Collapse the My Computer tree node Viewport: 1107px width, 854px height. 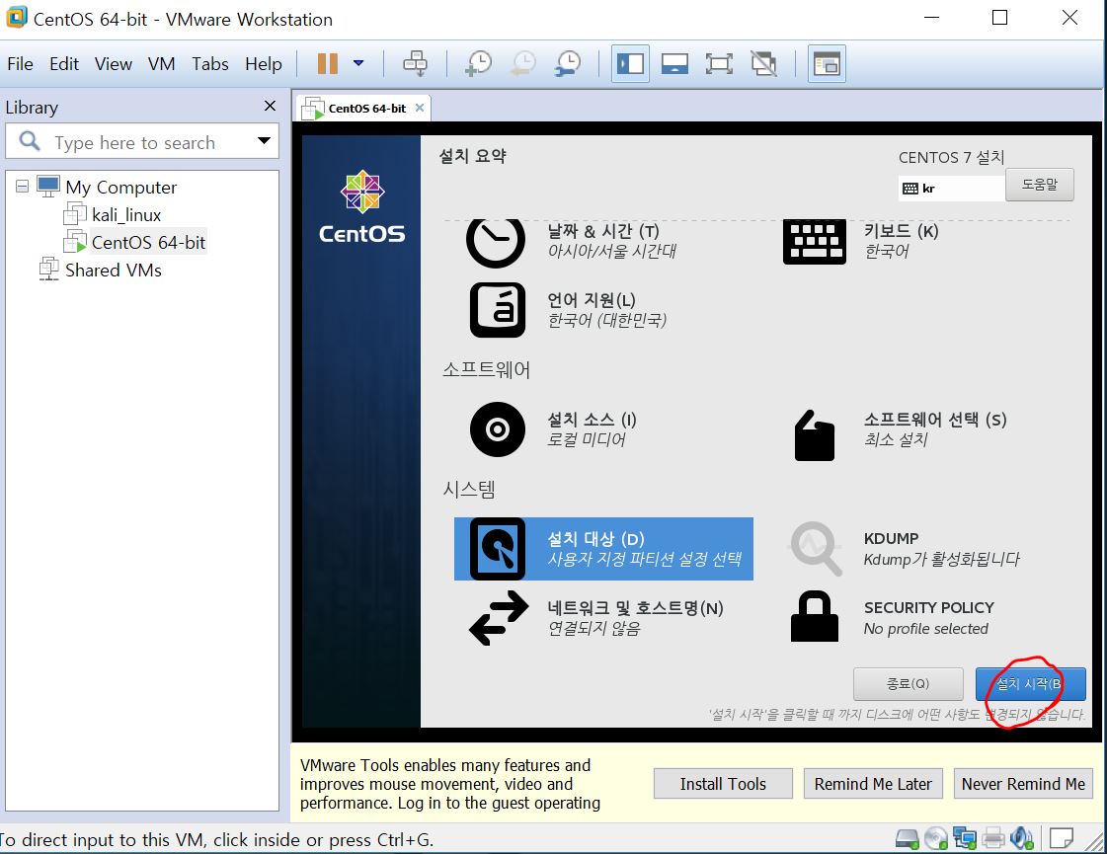pyautogui.click(x=23, y=187)
